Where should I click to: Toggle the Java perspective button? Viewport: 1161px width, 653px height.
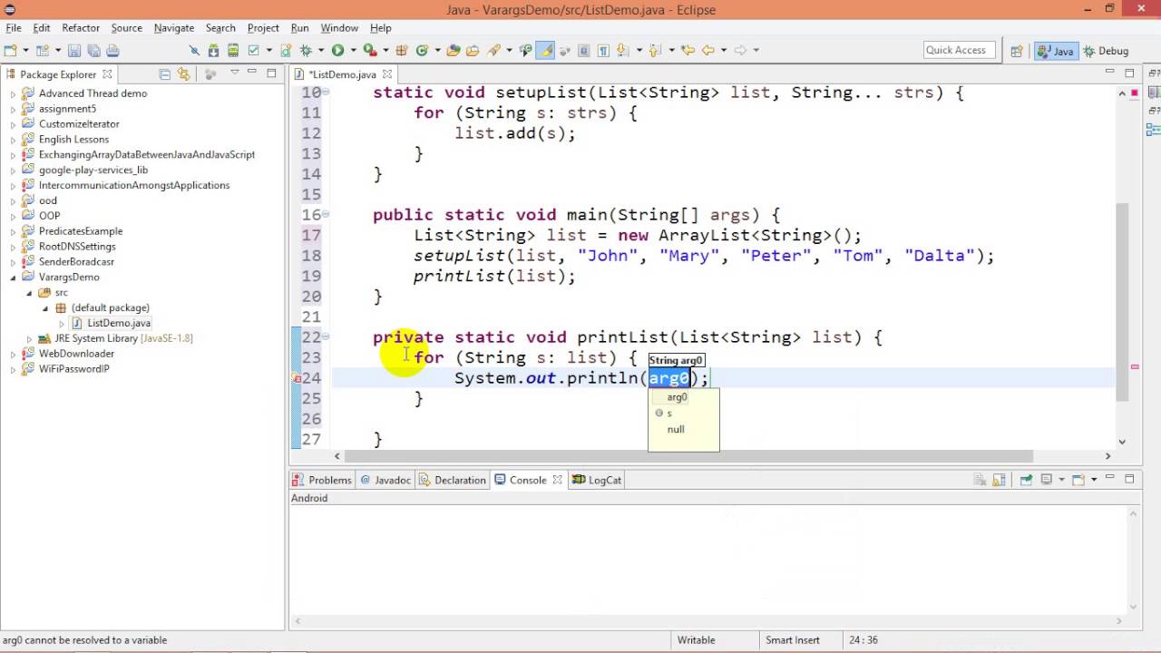coord(1055,51)
